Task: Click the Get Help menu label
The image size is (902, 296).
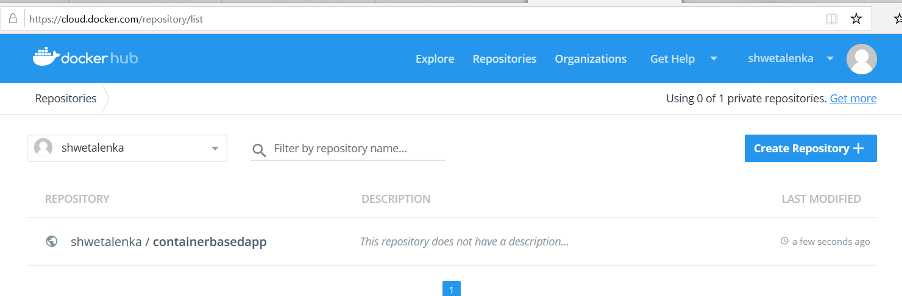Action: [x=672, y=58]
